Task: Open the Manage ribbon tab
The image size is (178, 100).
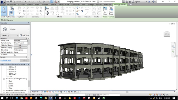Action: click(x=91, y=4)
